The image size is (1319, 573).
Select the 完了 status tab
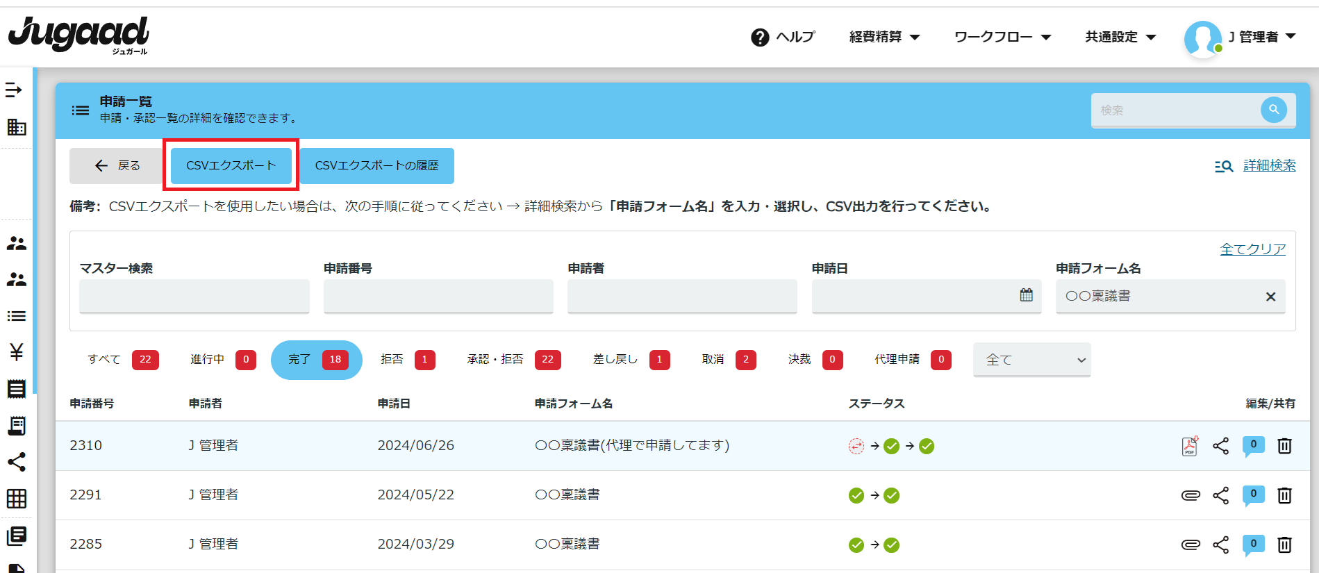click(317, 360)
